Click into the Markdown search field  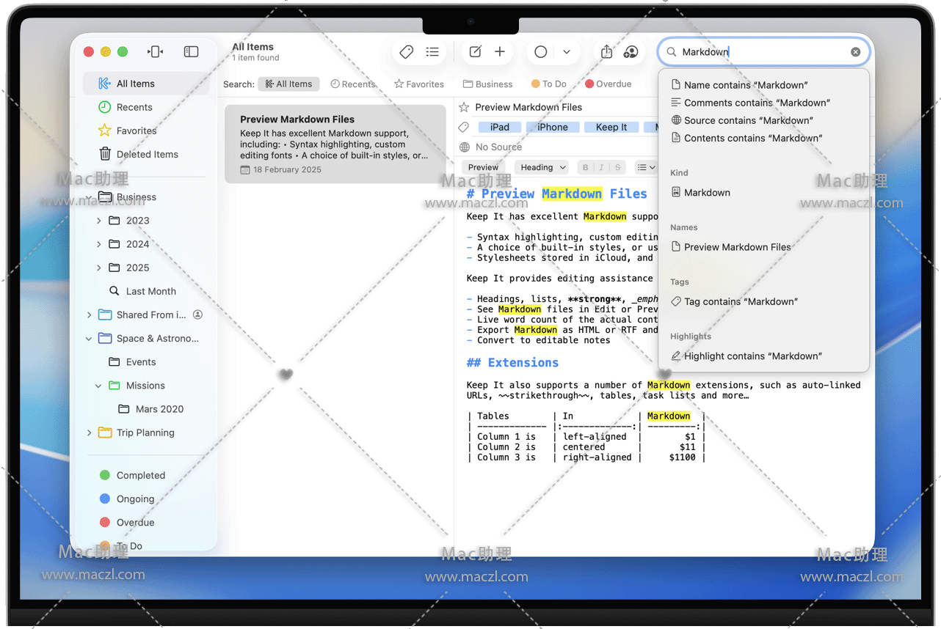tap(763, 52)
